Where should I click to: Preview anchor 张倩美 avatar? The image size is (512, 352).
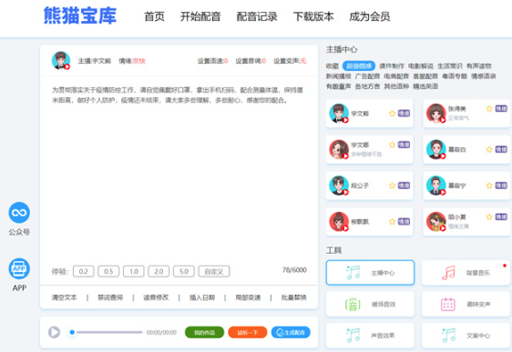pyautogui.click(x=436, y=114)
